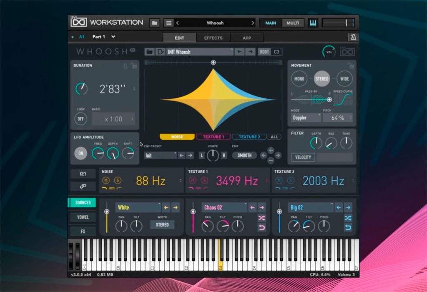
Task: Mute the Noise layer with M button
Action: (106, 180)
